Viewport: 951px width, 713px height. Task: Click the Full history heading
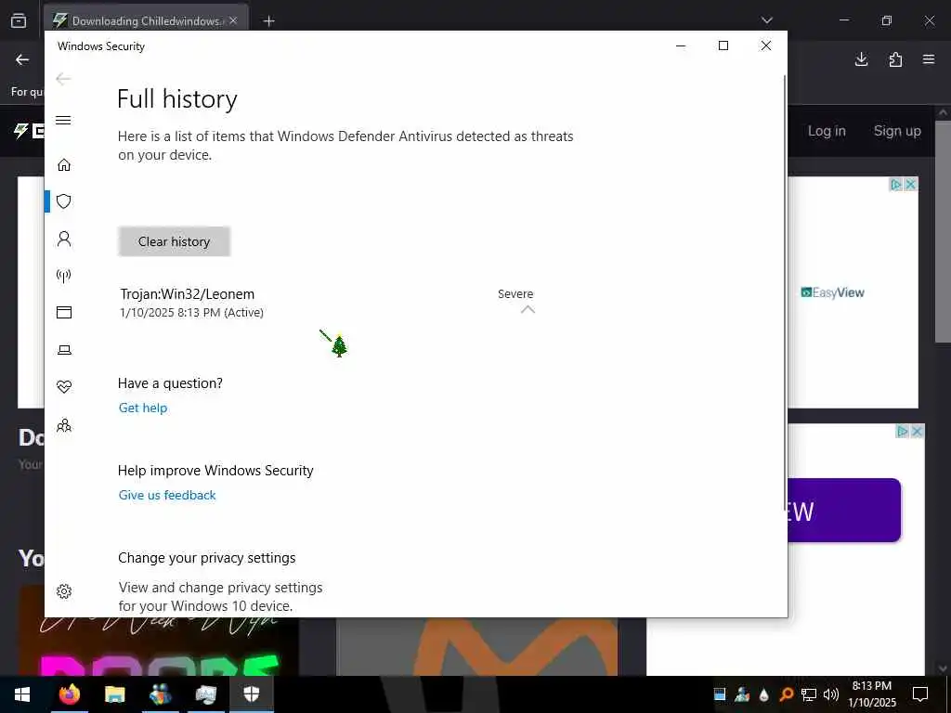pos(177,98)
